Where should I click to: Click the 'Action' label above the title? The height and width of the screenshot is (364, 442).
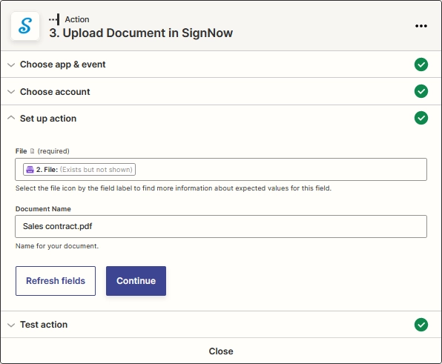[x=77, y=19]
